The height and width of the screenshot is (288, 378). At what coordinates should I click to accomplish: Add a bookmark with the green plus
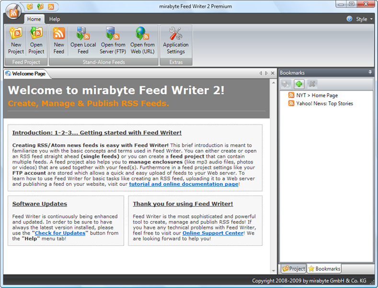click(x=299, y=84)
